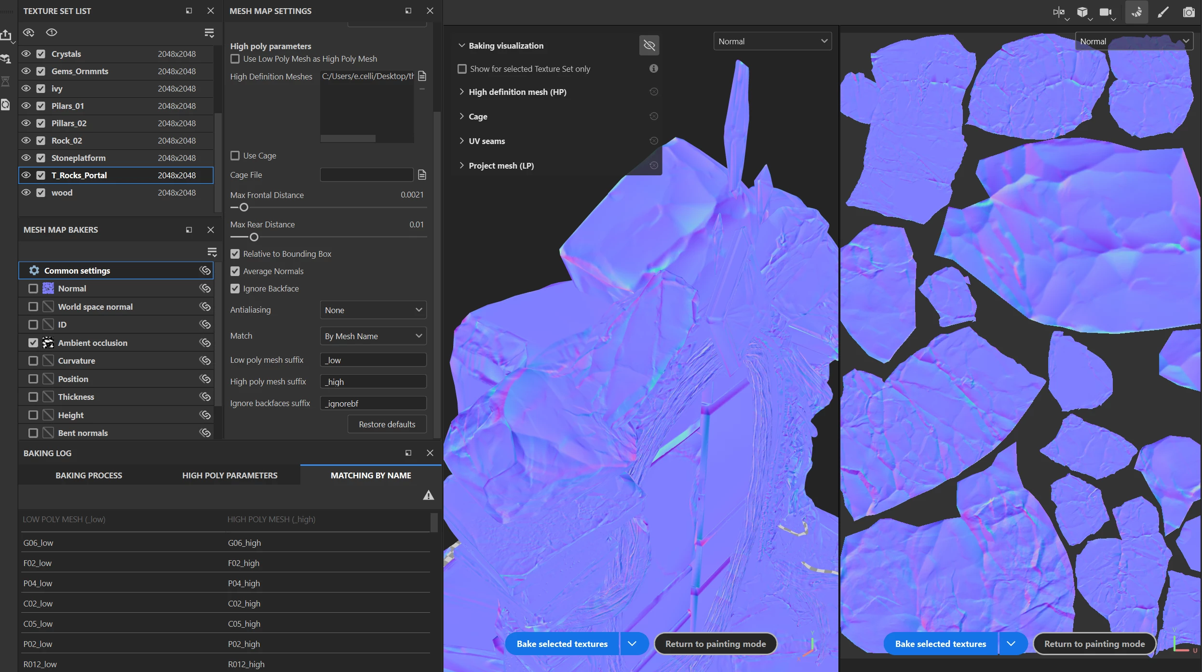
Task: Uncheck Average Normals option
Action: (x=235, y=271)
